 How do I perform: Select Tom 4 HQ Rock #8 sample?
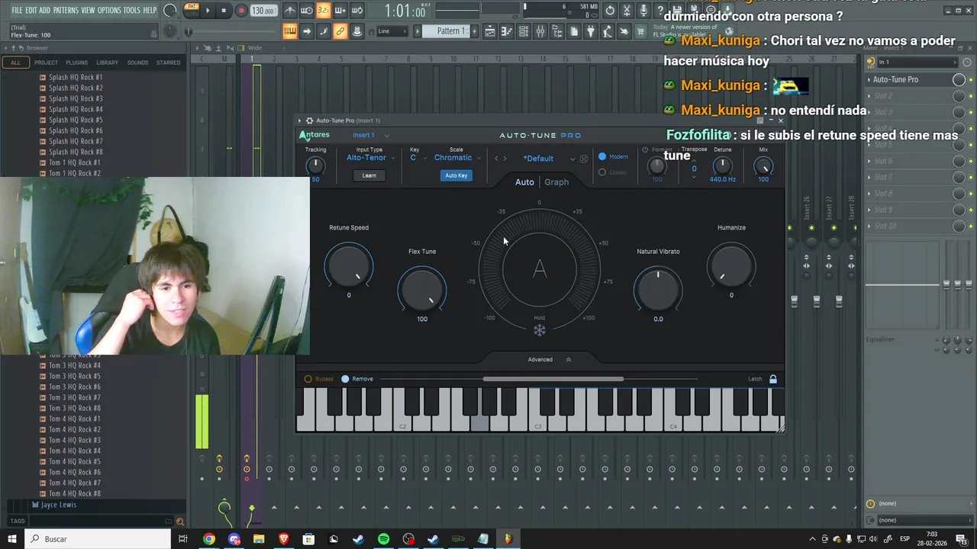coord(75,493)
